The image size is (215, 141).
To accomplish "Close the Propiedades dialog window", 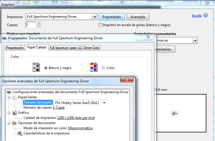I will pyautogui.click(x=148, y=37).
